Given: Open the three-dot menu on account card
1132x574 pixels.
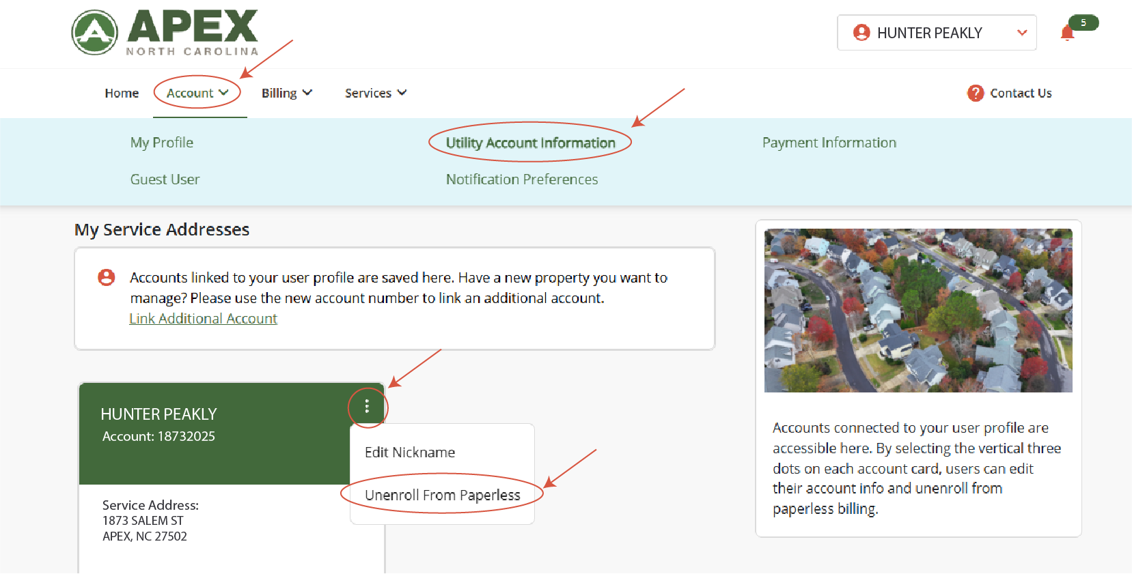Looking at the screenshot, I should tap(368, 407).
